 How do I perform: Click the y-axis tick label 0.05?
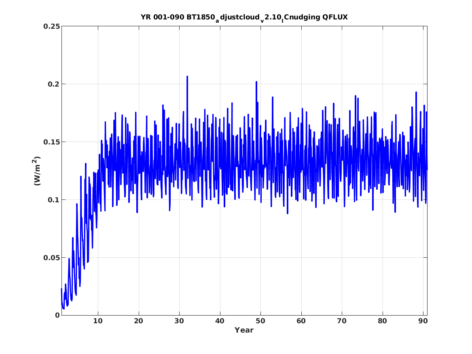pyautogui.click(x=51, y=257)
